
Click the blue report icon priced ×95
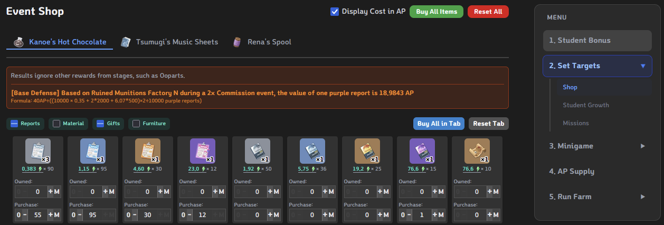tap(93, 151)
